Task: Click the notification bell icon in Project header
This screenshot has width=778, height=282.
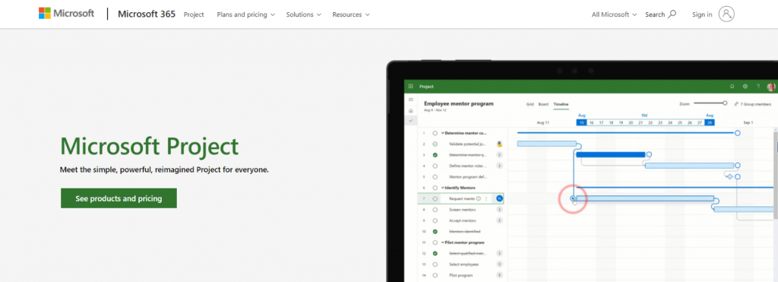Action: coord(732,87)
